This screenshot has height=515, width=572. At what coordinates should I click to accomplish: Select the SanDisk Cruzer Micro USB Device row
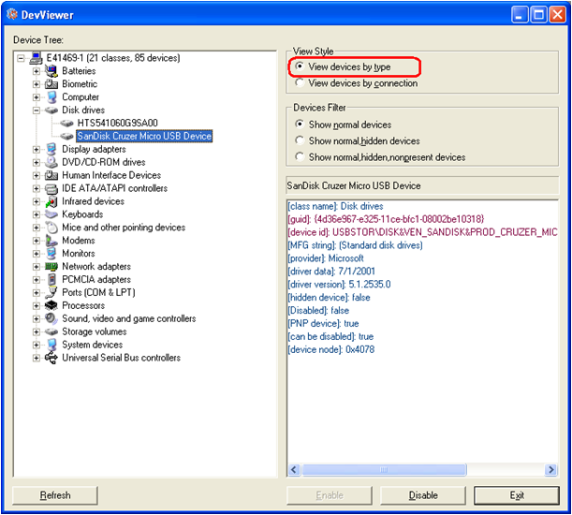[144, 136]
